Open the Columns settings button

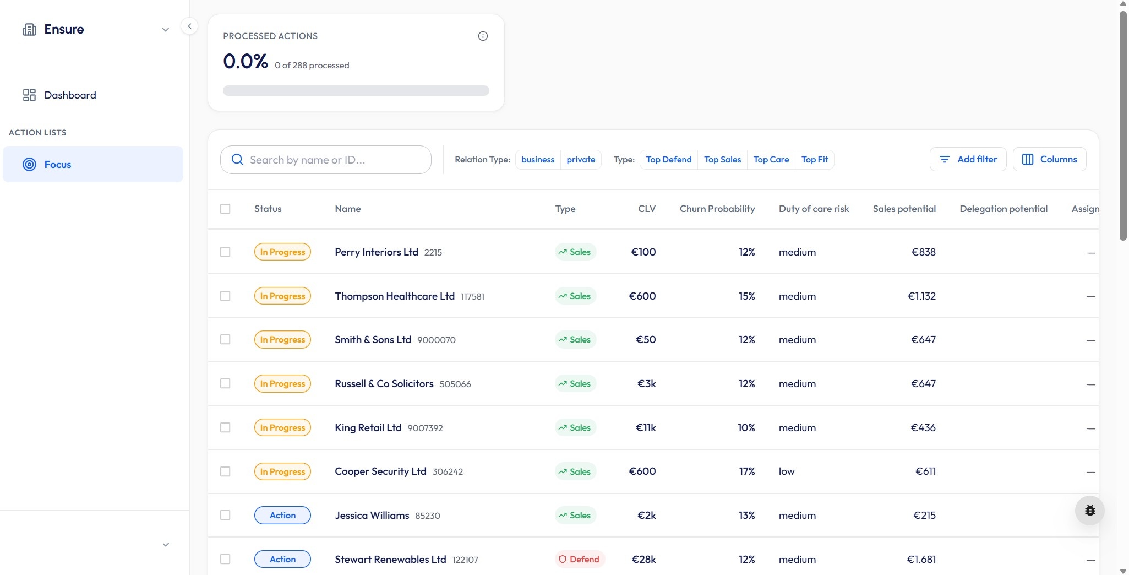click(x=1049, y=160)
